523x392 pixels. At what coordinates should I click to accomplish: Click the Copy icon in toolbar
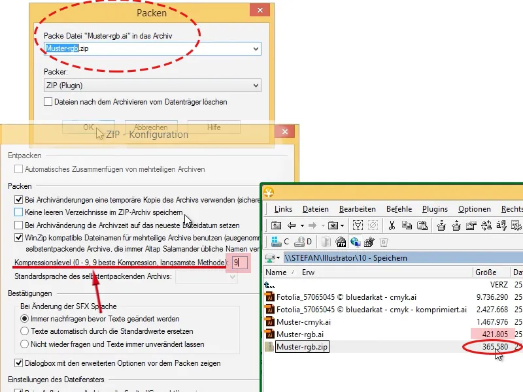tap(407, 225)
